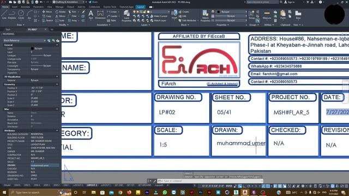Click the Share button in title bar

pos(93,2)
